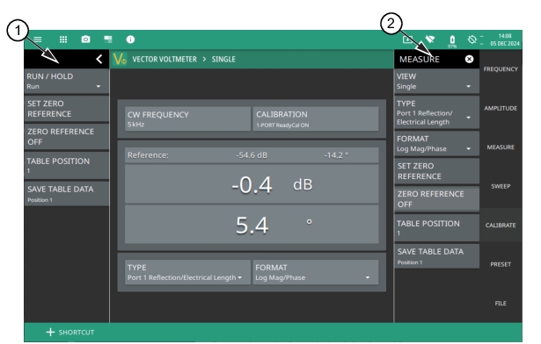
Task: Open FORMAT Log Mag/Phase dropdown below readings
Action: tap(316, 272)
